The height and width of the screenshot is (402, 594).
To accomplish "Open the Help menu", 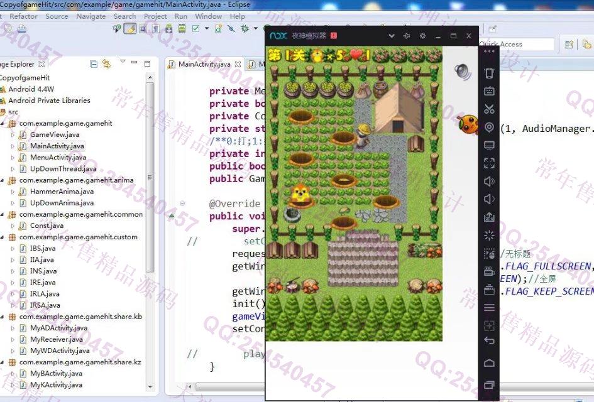I will 237,16.
